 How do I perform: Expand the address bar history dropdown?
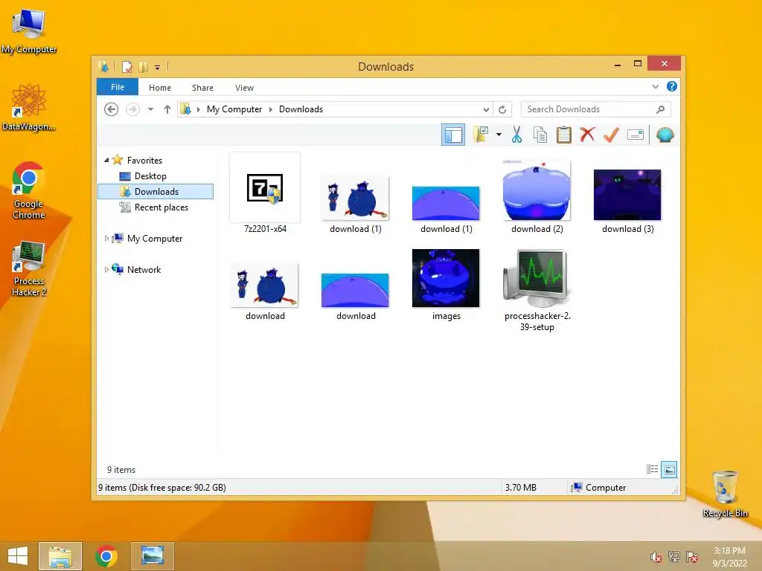(x=486, y=109)
